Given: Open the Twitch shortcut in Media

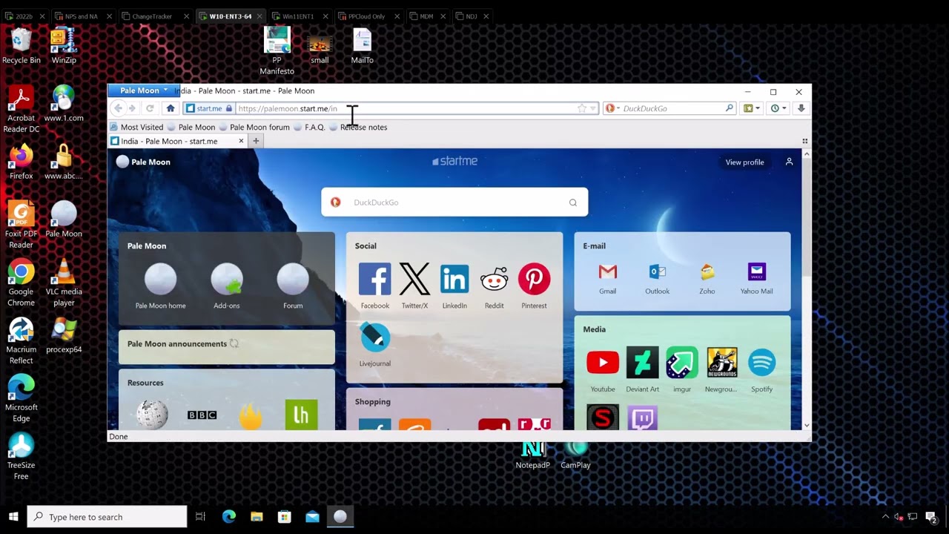Looking at the screenshot, I should [x=642, y=418].
